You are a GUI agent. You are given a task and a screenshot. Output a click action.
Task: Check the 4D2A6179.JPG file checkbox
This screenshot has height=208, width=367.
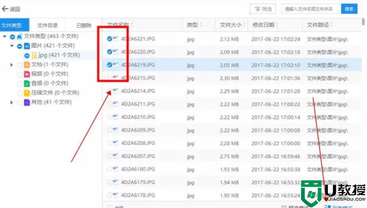click(x=109, y=183)
